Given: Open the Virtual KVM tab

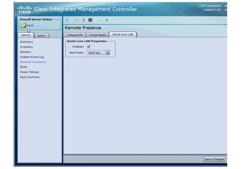Looking at the screenshot, I should click(75, 35).
